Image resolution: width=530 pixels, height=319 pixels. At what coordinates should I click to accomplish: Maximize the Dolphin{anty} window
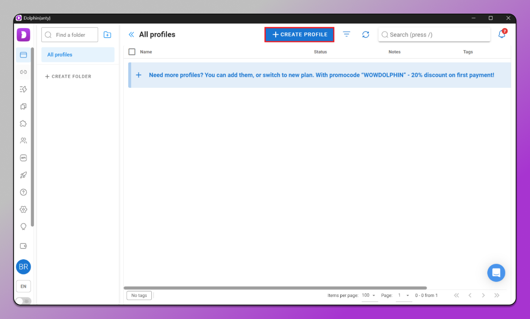point(491,18)
